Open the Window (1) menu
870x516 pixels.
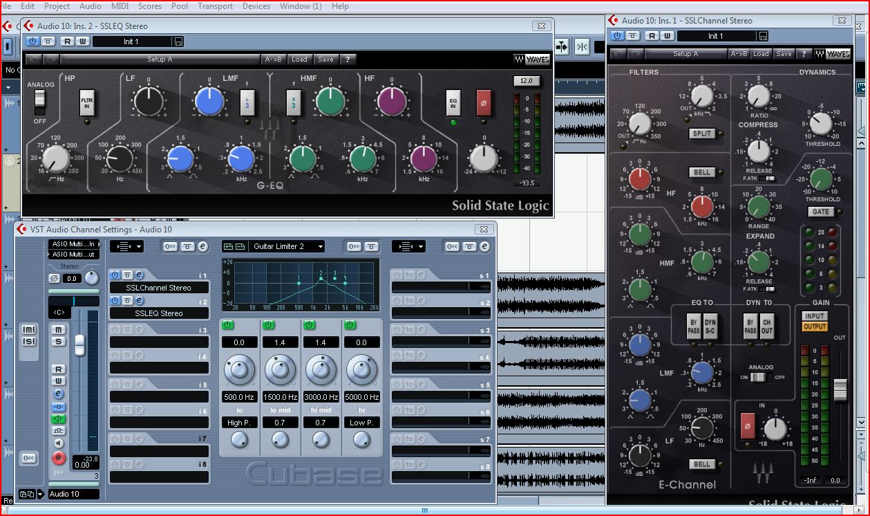(301, 6)
